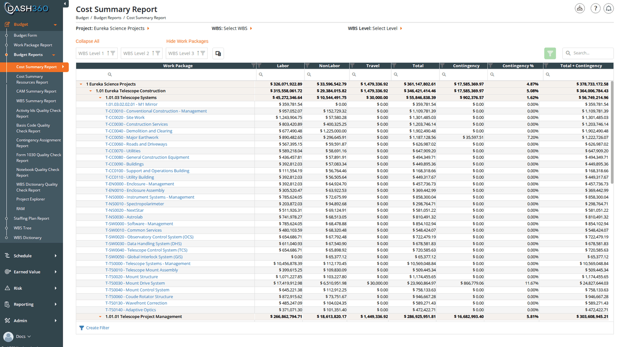Collapse the sidebar using the arrow icon
Image resolution: width=617 pixels, height=347 pixels.
tap(65, 4)
